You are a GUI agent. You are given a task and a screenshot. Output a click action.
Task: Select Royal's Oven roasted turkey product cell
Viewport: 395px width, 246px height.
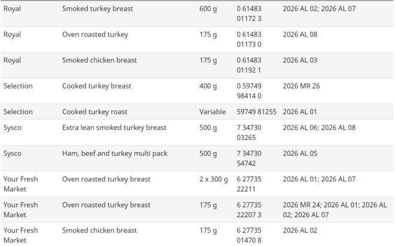coord(95,35)
